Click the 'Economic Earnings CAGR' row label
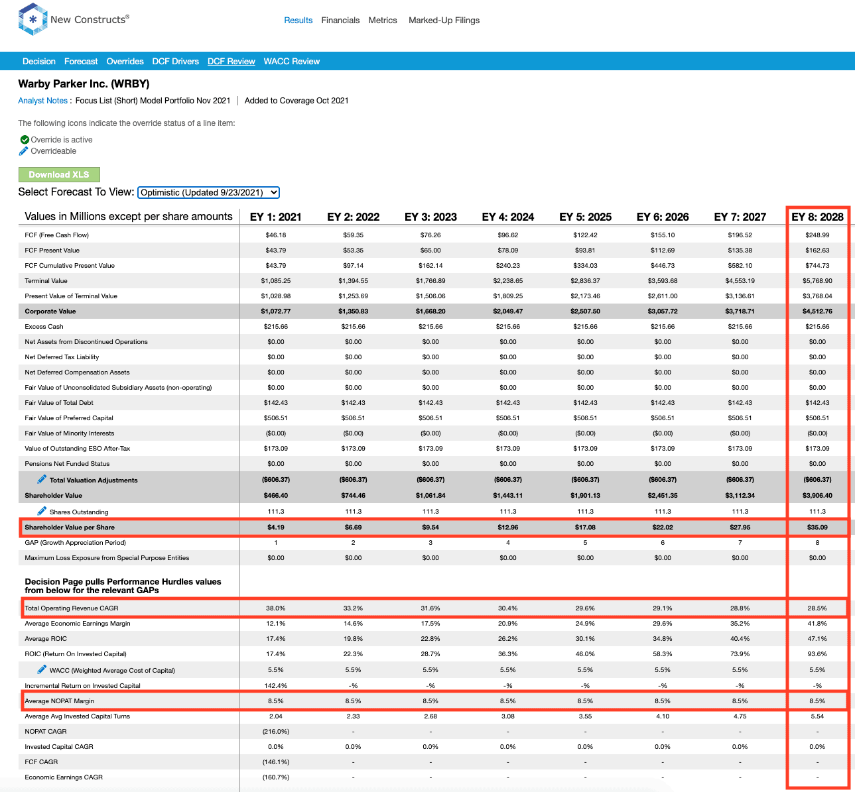The image size is (855, 792). (64, 777)
